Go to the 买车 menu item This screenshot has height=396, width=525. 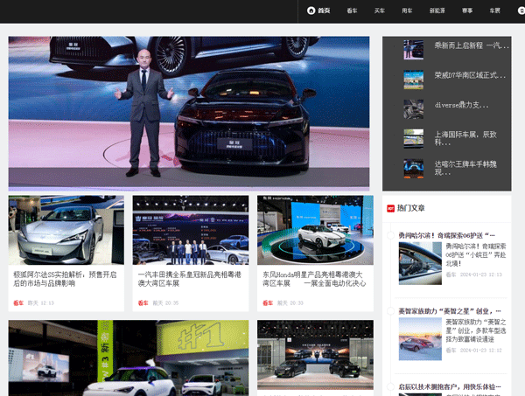click(380, 10)
